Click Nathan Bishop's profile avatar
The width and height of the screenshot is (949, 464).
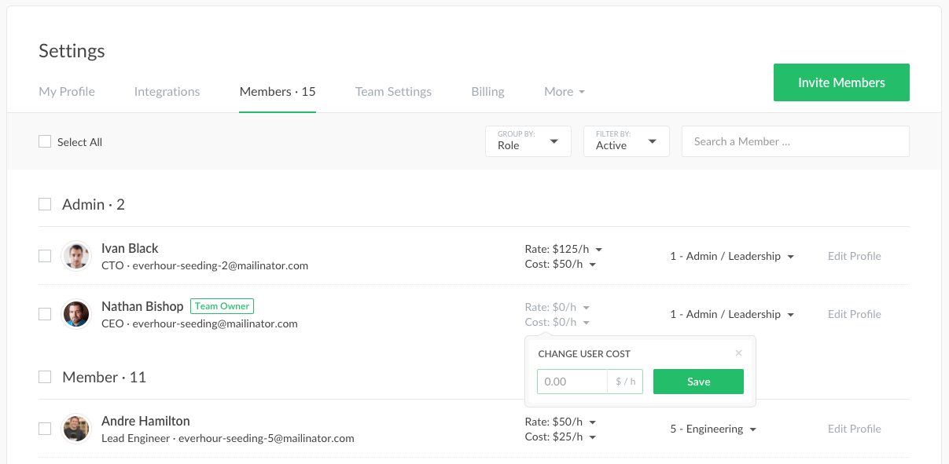76,314
